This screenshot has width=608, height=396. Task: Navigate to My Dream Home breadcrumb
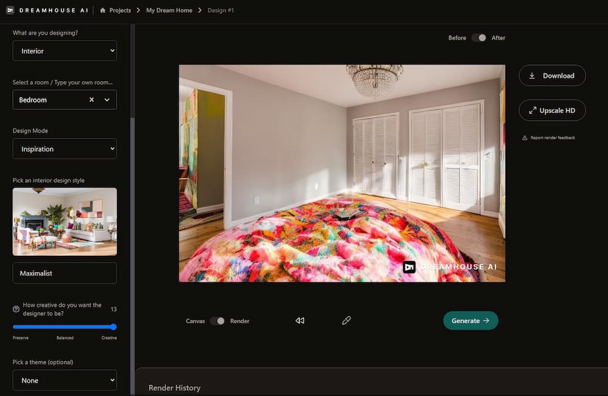[x=169, y=10]
